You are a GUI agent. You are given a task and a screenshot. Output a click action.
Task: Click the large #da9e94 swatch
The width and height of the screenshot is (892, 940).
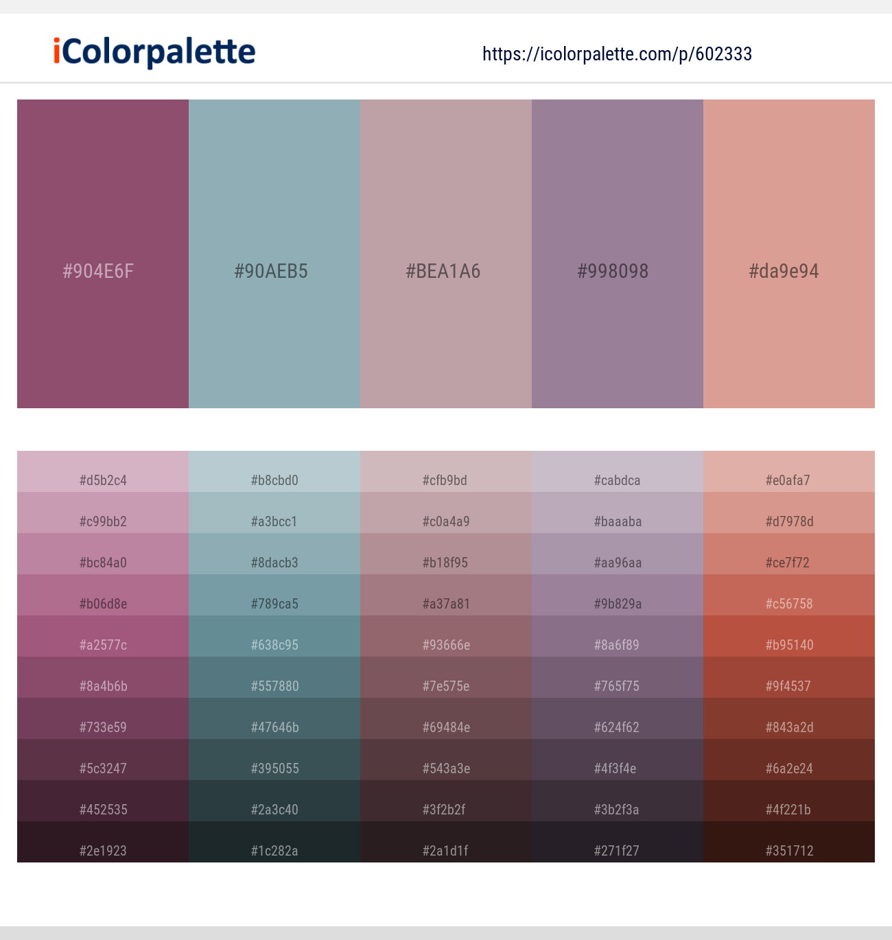(789, 254)
